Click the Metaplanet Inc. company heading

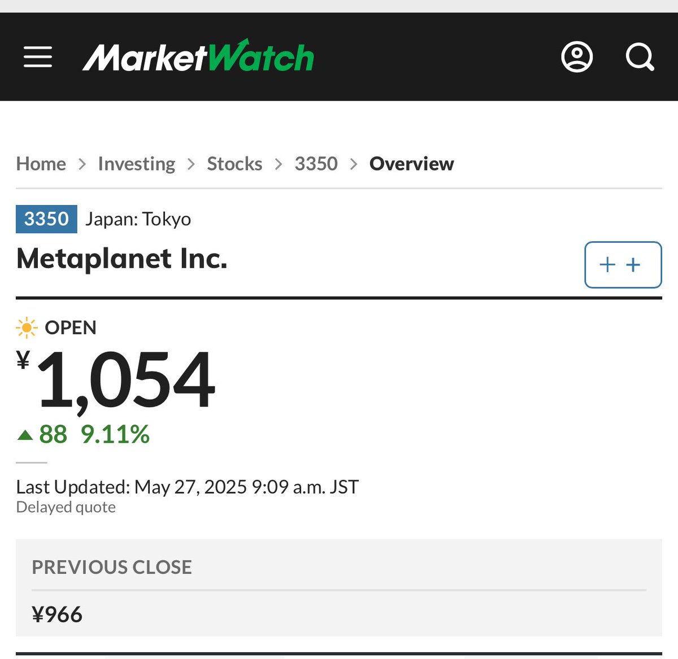tap(122, 259)
